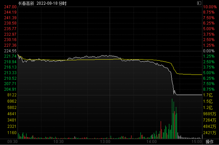Select the 13:00 time marker
The width and height of the screenshot is (219, 145).
click(105, 142)
